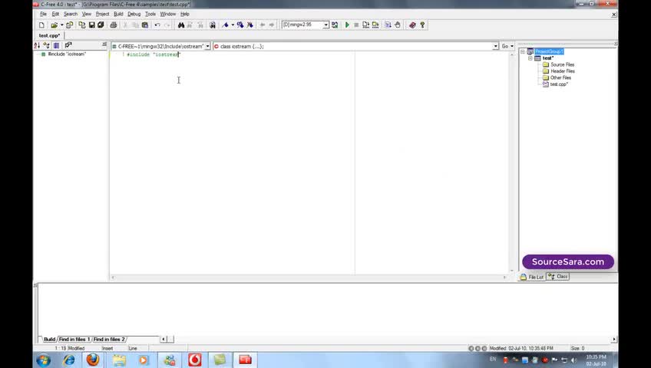Image resolution: width=651 pixels, height=368 pixels.
Task: Run the program with the green play button
Action: pos(347,25)
